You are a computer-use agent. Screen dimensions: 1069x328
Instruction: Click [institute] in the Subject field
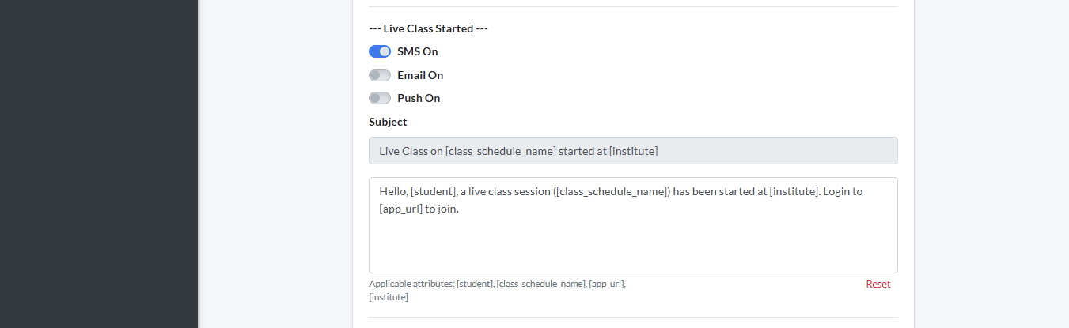click(633, 151)
